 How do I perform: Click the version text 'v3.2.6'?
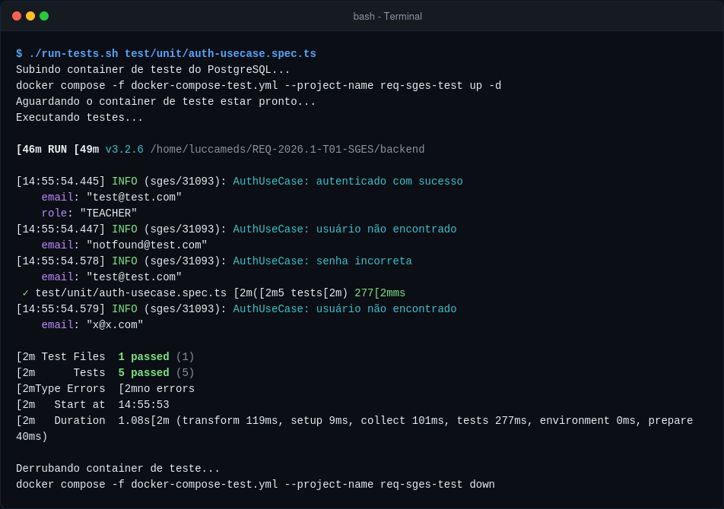(x=124, y=150)
